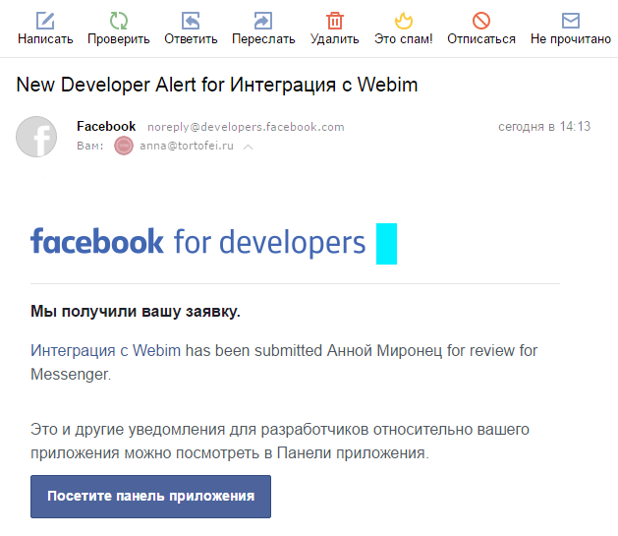Click the Ответить label text
Image resolution: width=618 pixels, height=536 pixels.
191,39
